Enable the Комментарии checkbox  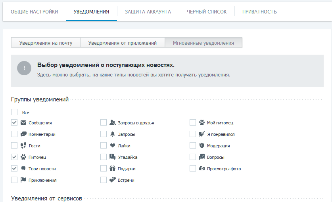[14, 134]
